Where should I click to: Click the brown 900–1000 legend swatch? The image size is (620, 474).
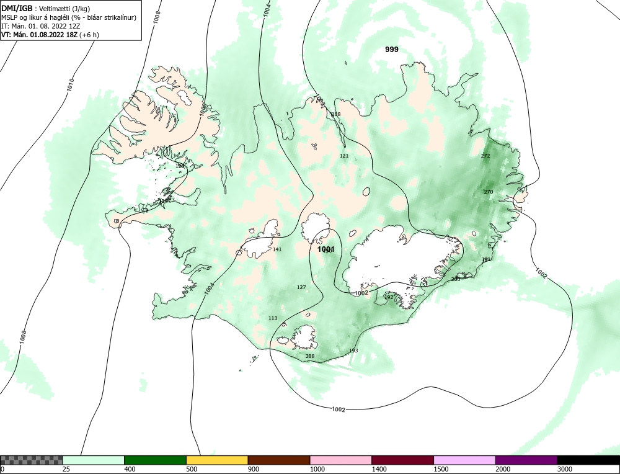279,460
